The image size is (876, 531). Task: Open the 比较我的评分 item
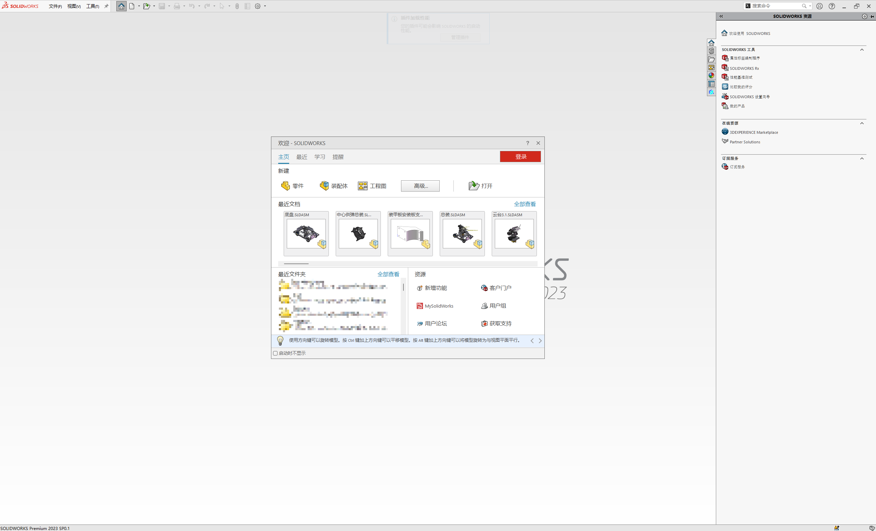click(737, 87)
